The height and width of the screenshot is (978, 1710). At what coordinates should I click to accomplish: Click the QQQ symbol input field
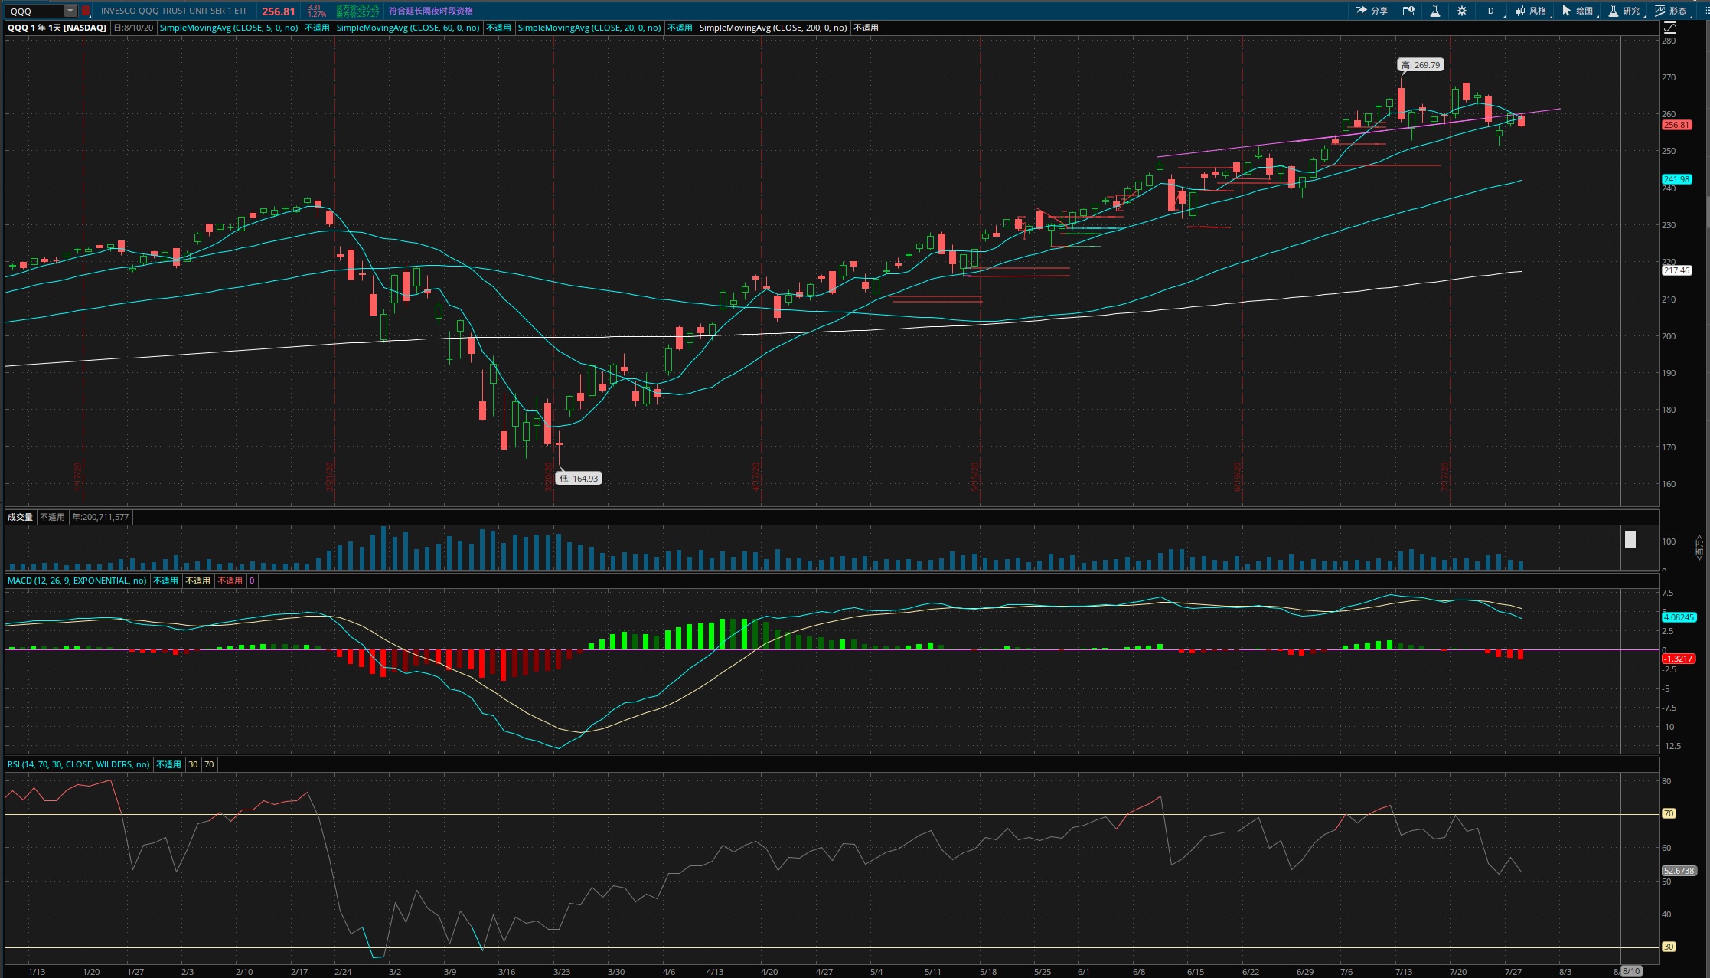(x=36, y=11)
